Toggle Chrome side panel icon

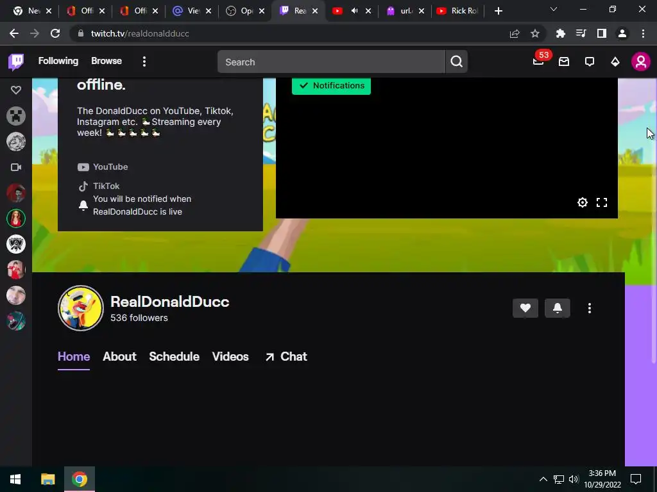pyautogui.click(x=602, y=33)
